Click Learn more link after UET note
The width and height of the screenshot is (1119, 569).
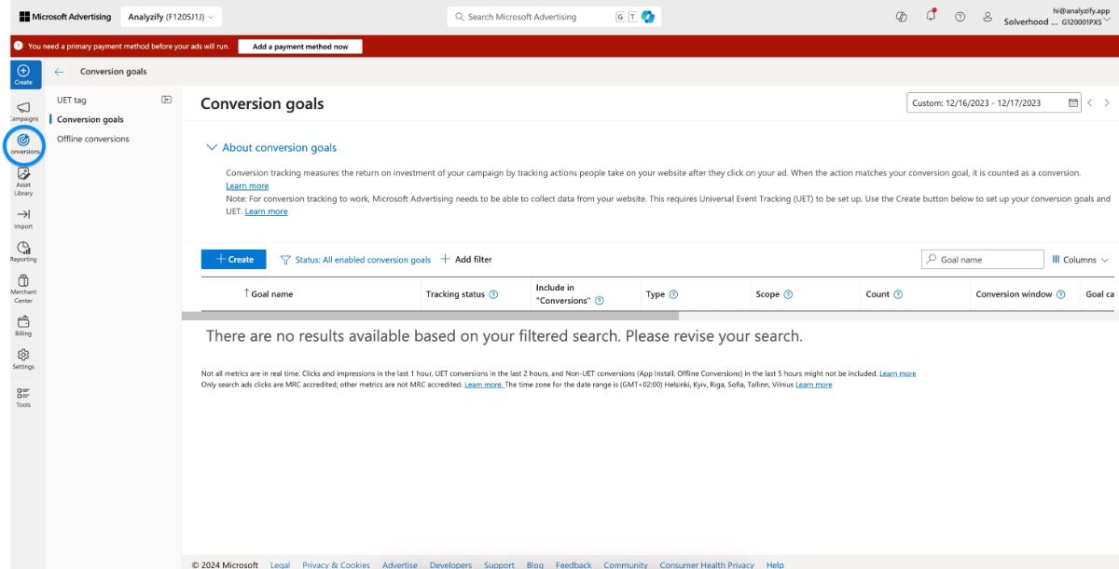[x=267, y=211]
